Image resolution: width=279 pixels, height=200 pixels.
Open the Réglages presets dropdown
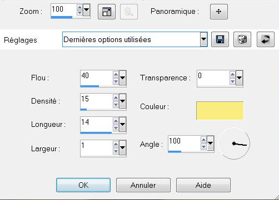203,39
